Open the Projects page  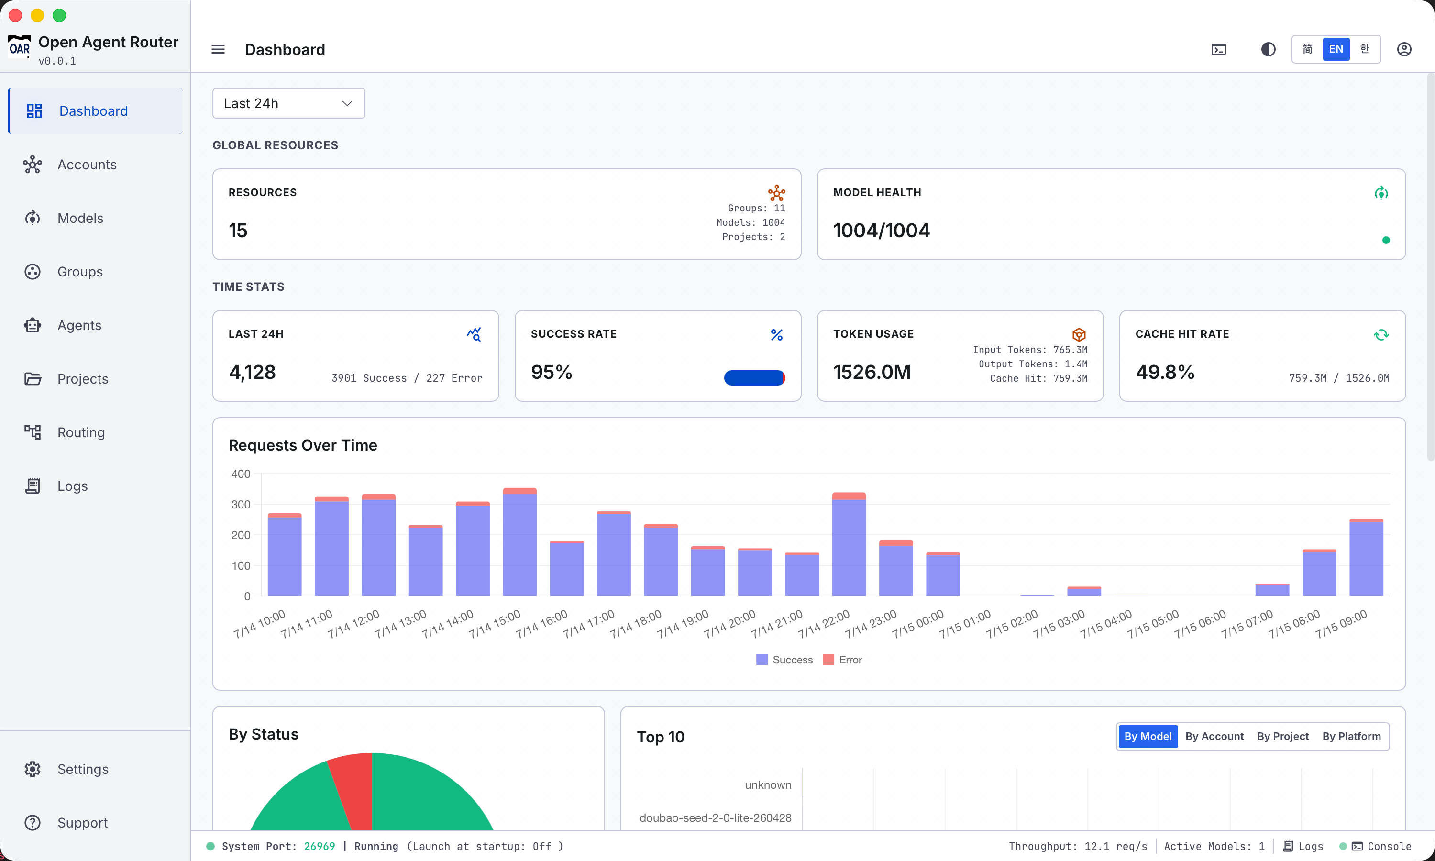(x=96, y=379)
